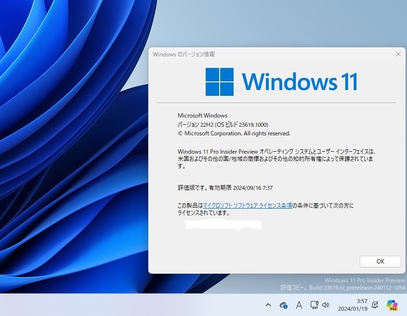The height and width of the screenshot is (316, 407).
Task: Open the notification bell icon
Action: (375, 305)
